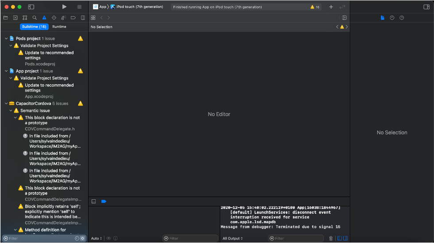434x243 pixels.
Task: Collapse the Semantic Issue group
Action: tap(11, 110)
